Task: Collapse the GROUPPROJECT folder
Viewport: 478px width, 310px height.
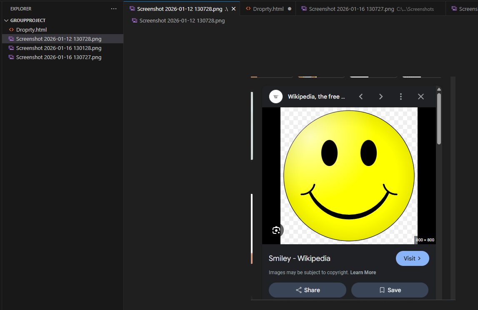Action: (6, 20)
